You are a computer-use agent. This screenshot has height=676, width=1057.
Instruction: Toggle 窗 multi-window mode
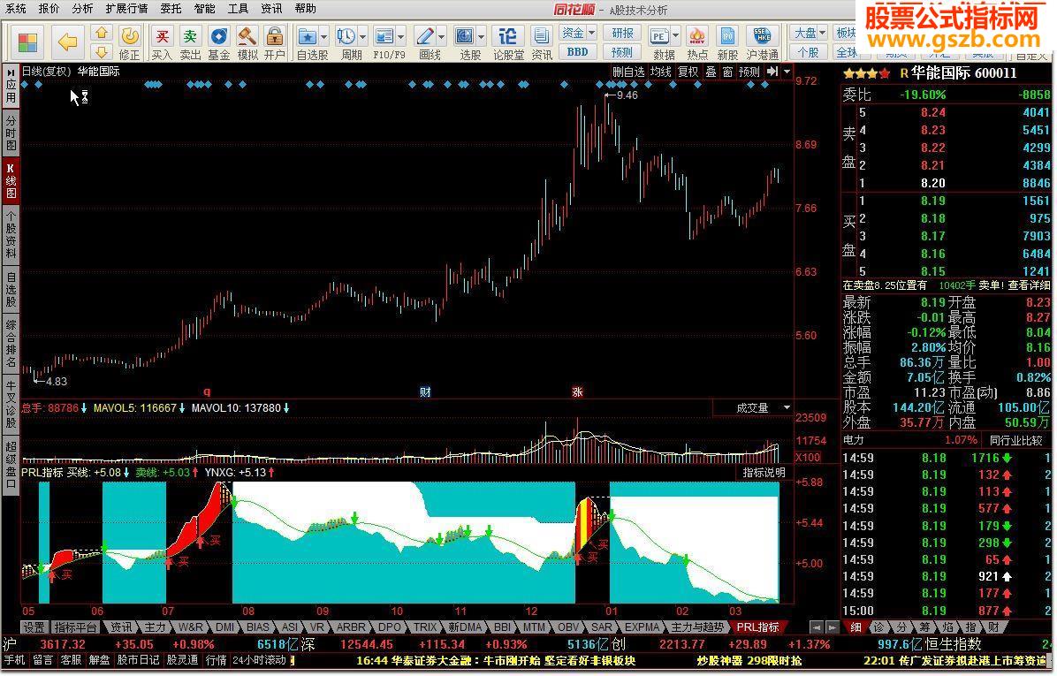(727, 72)
